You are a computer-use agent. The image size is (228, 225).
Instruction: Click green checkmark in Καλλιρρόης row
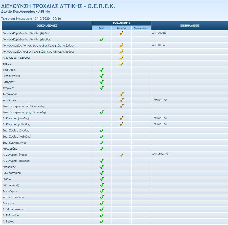pyautogui.click(x=102, y=149)
